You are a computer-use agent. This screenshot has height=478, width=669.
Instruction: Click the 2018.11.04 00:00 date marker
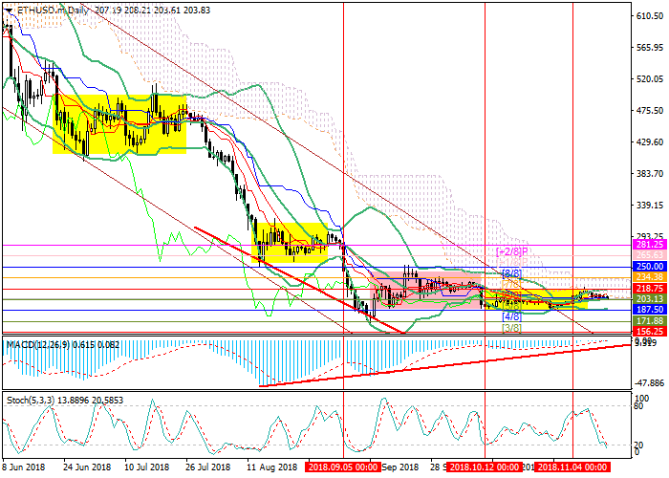click(572, 467)
